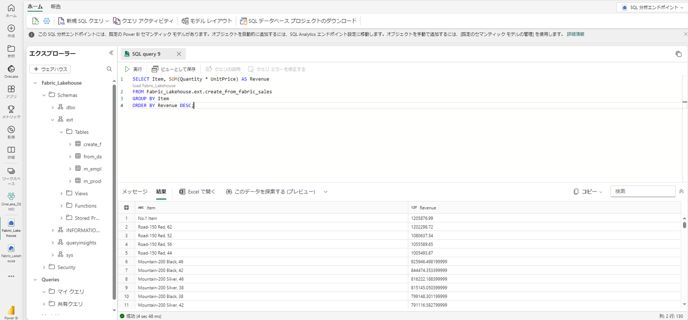
Task: Click クエリの説明 button
Action: click(223, 69)
